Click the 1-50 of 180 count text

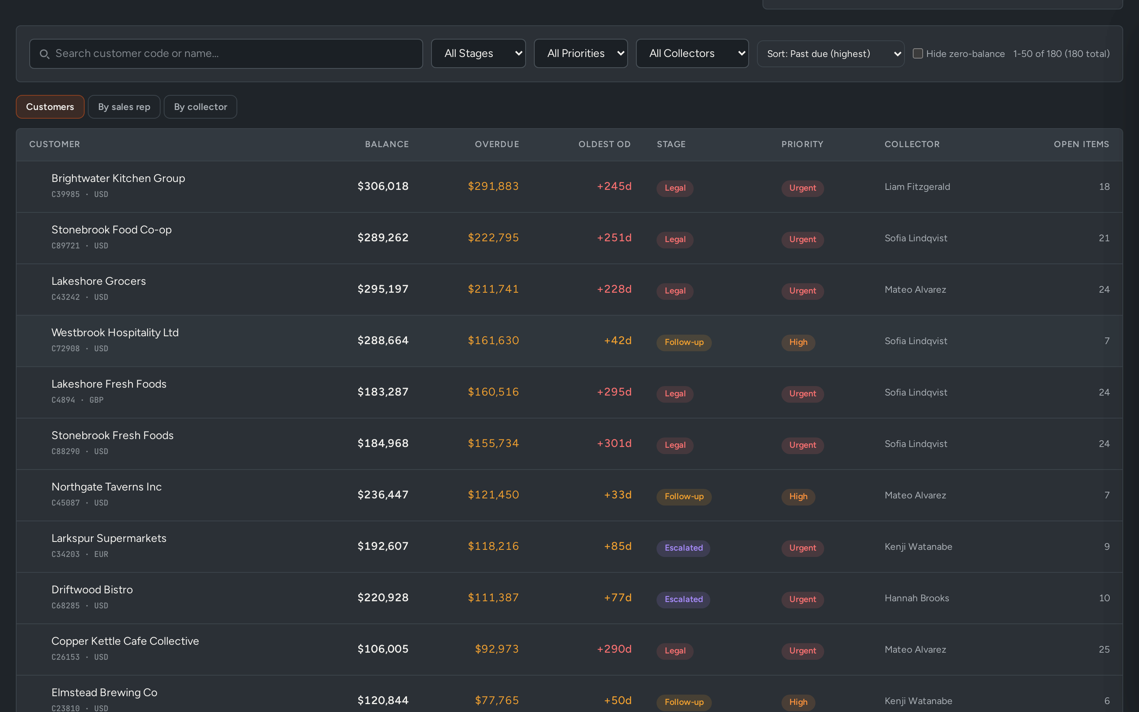pos(1061,54)
